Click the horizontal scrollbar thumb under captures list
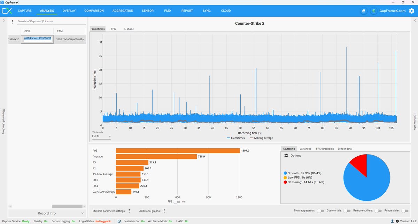Image resolution: width=418 pixels, height=224 pixels. pos(67,206)
